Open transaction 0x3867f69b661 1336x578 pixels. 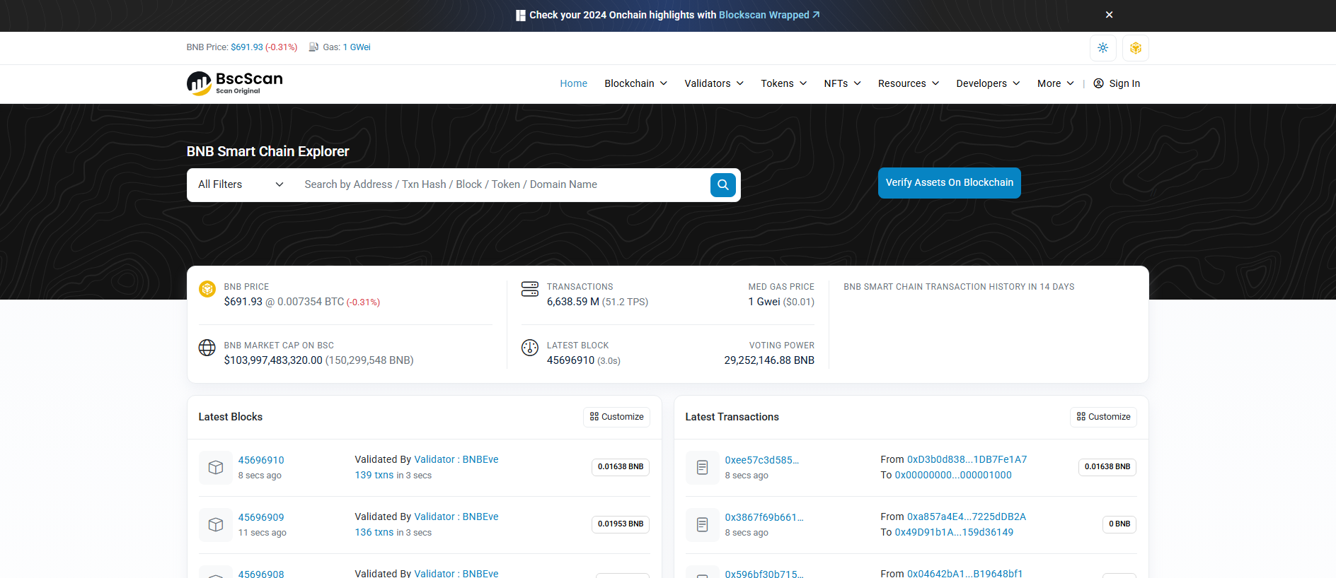[764, 517]
